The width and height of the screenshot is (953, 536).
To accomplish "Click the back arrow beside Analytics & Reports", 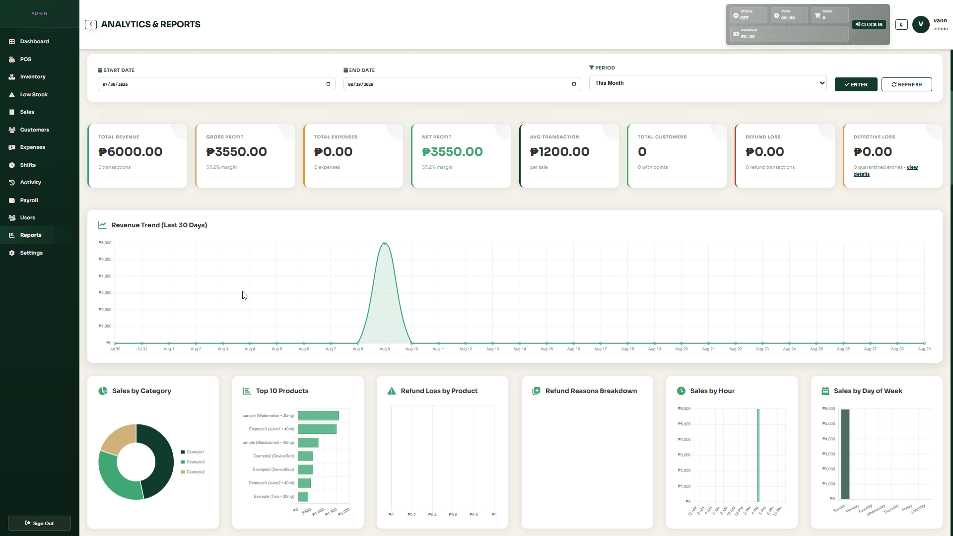I will [91, 25].
